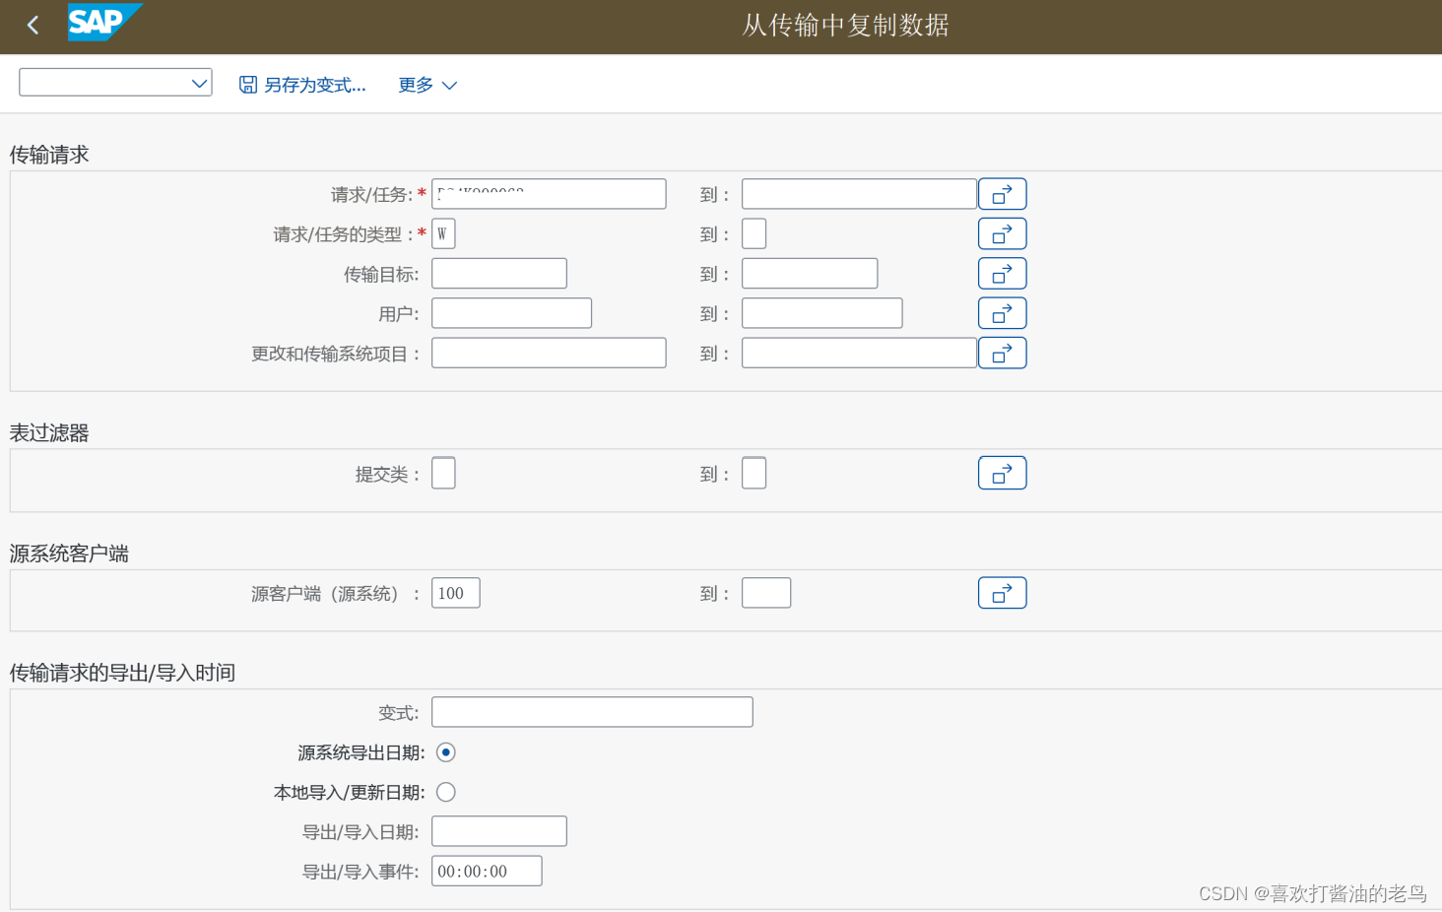Click the SAP logo in the header
The image size is (1442, 912).
pyautogui.click(x=103, y=24)
